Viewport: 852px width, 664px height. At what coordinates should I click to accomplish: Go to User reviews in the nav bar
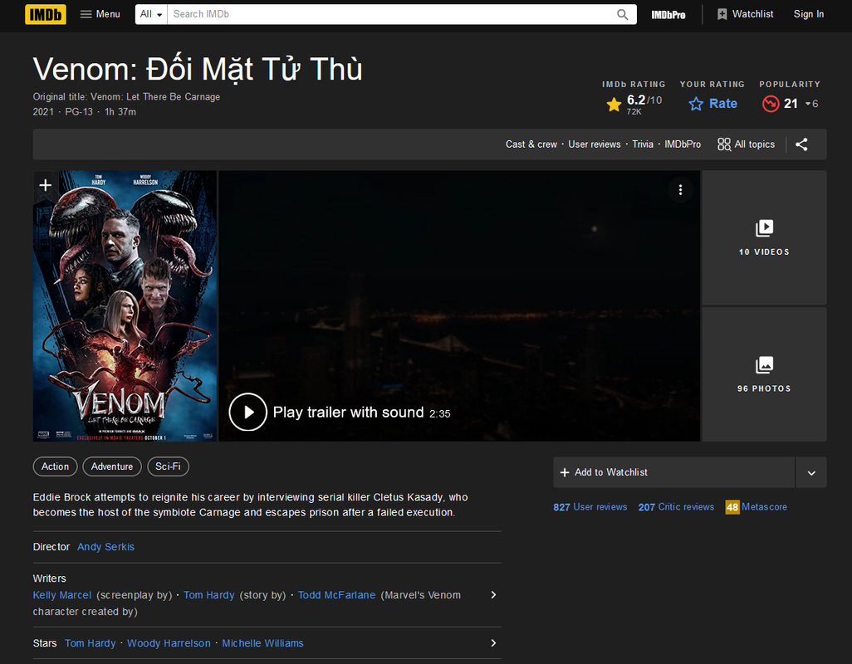594,144
